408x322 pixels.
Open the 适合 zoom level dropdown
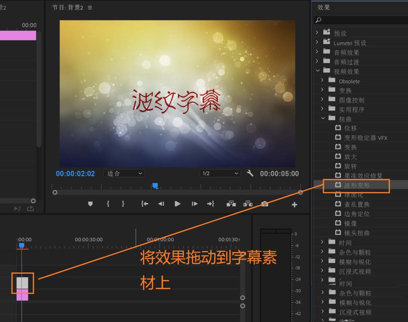tap(124, 173)
